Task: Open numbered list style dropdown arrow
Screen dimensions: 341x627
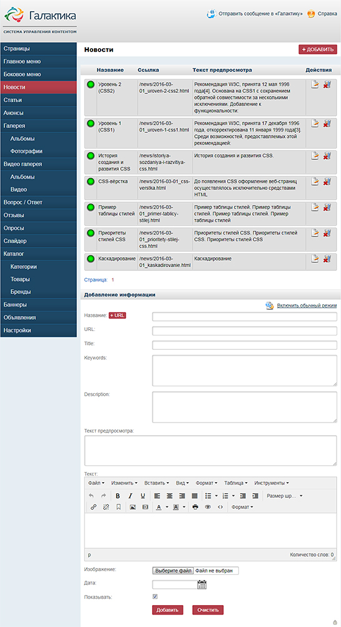Action: (x=234, y=496)
